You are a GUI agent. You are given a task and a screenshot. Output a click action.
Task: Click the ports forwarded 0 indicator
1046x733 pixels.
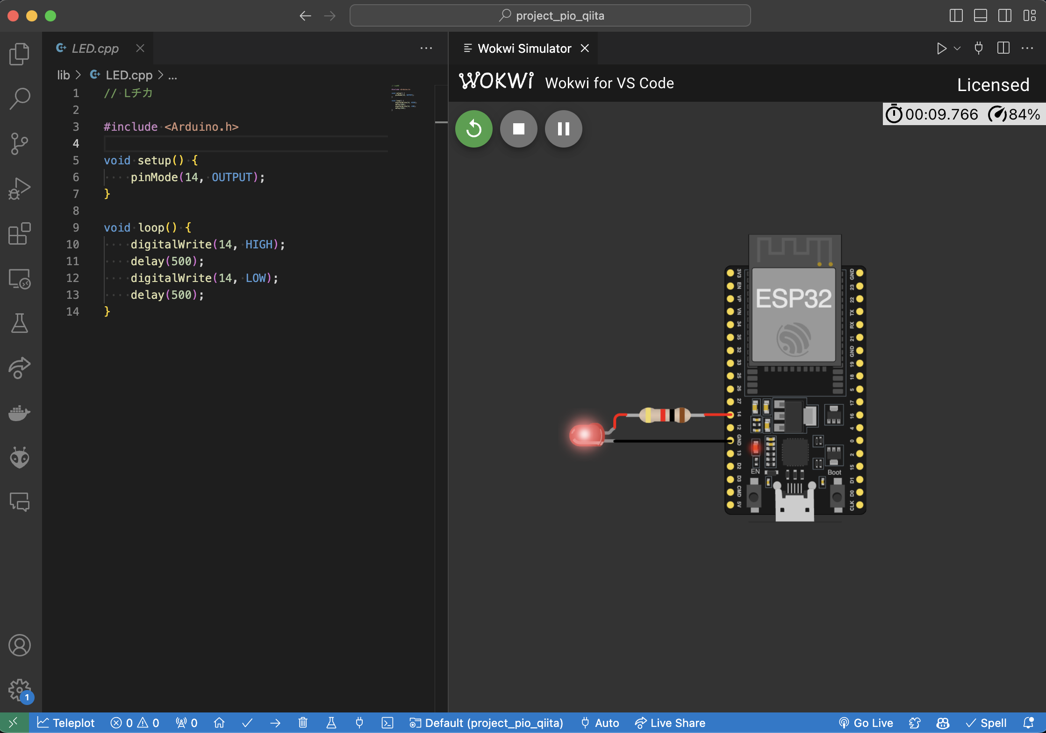(186, 723)
